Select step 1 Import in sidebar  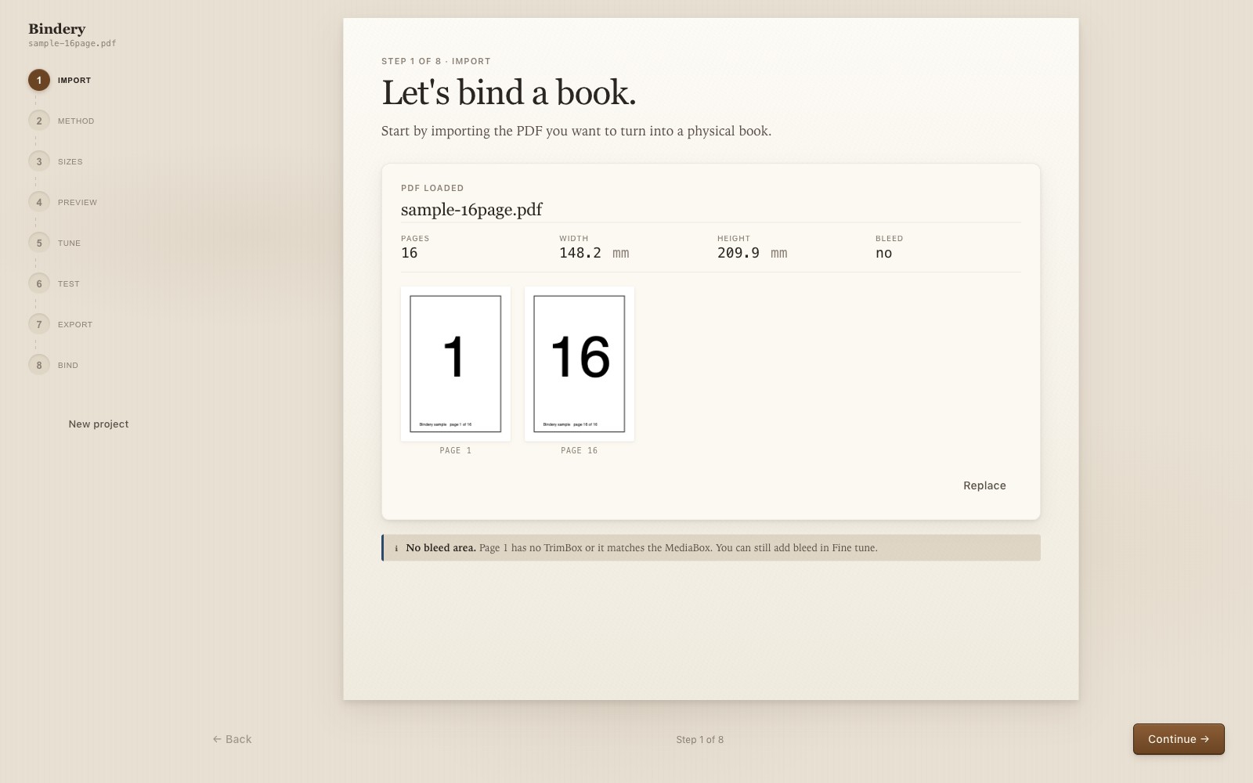[60, 80]
